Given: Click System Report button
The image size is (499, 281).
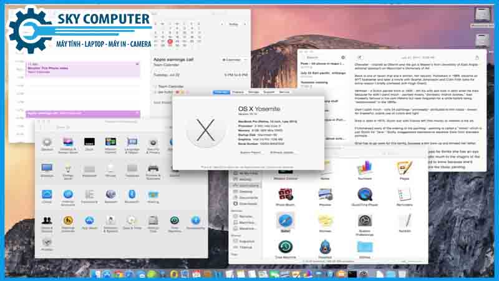Looking at the screenshot, I should point(251,152).
